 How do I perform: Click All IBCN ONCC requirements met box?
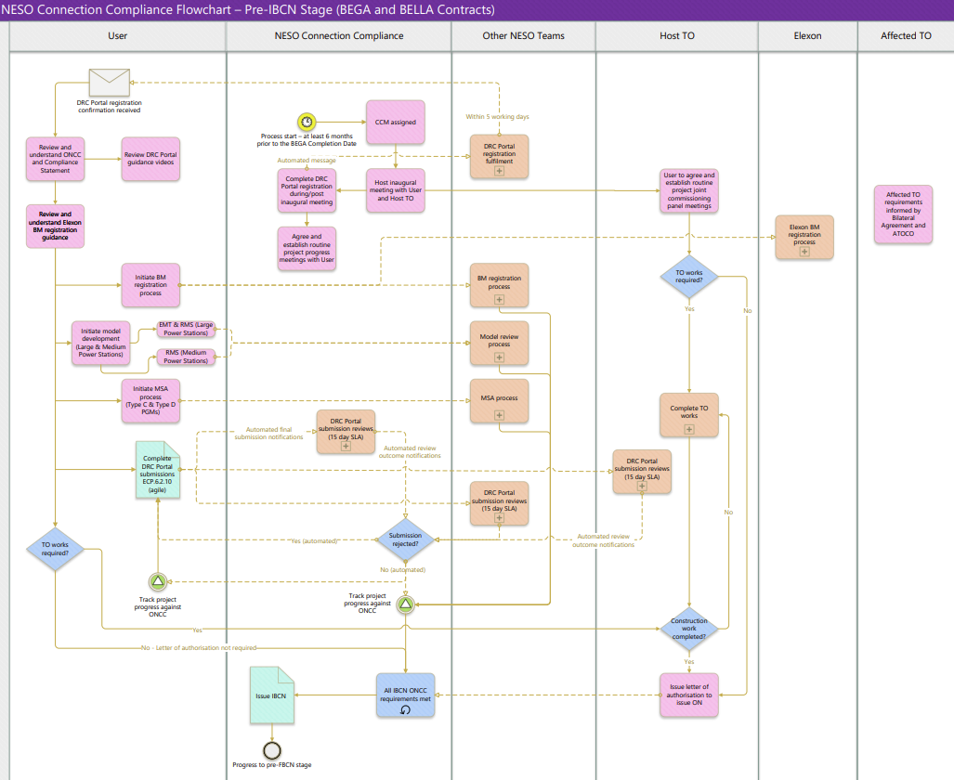click(x=405, y=695)
